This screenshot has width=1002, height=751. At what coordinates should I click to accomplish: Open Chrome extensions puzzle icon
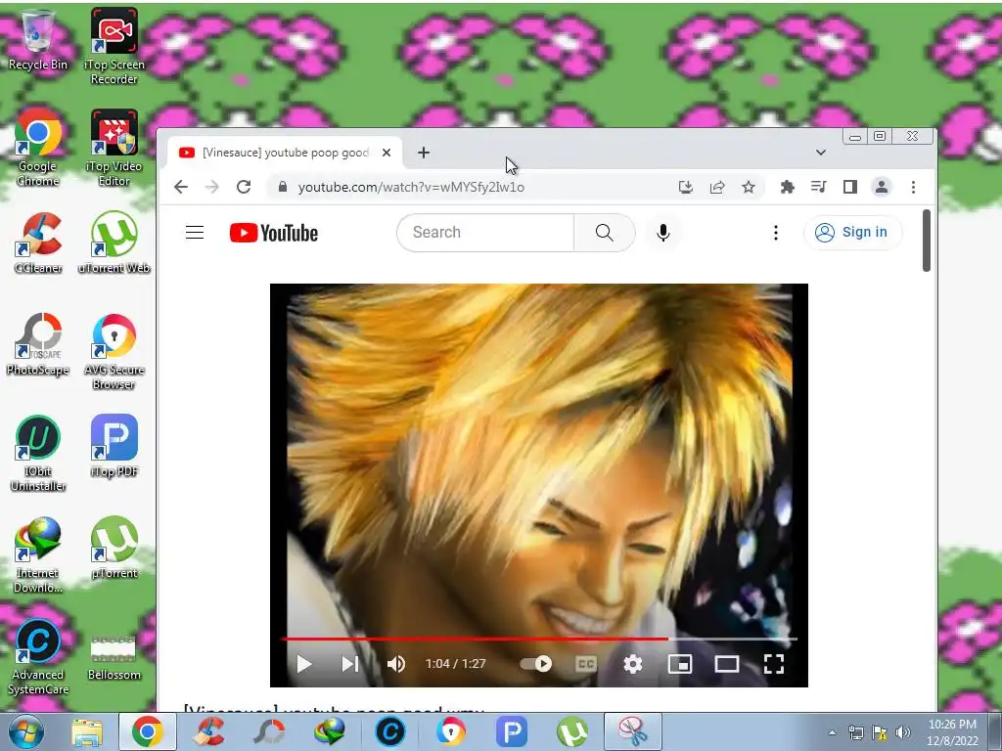click(x=788, y=187)
